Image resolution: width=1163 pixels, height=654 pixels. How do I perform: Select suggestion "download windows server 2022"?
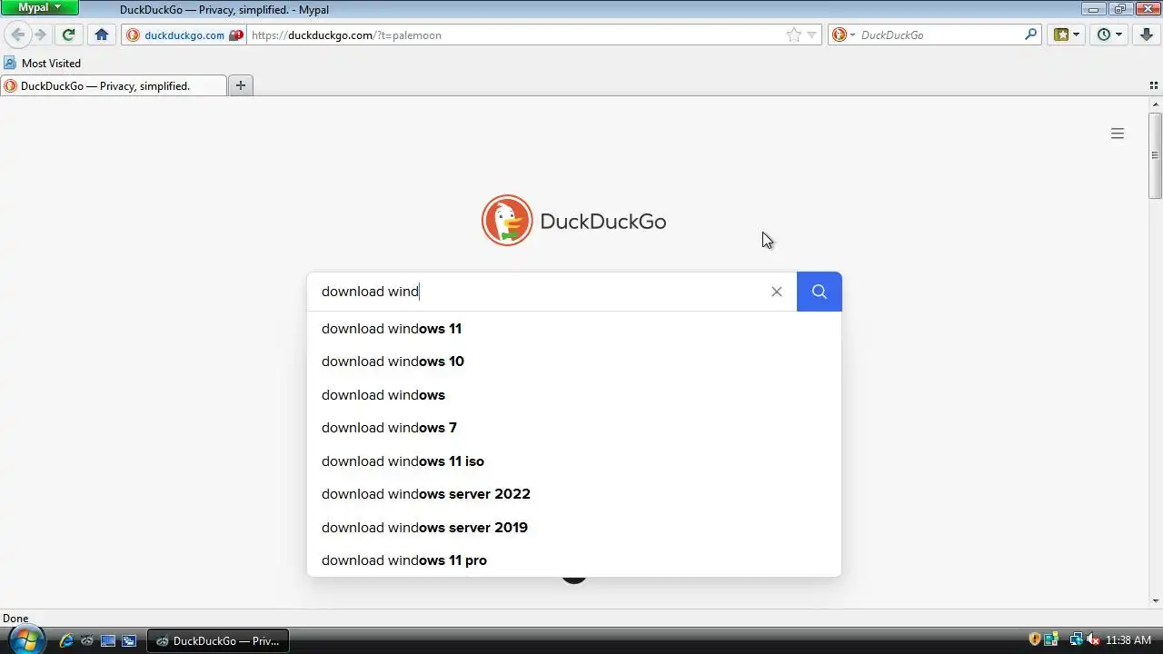pyautogui.click(x=574, y=494)
